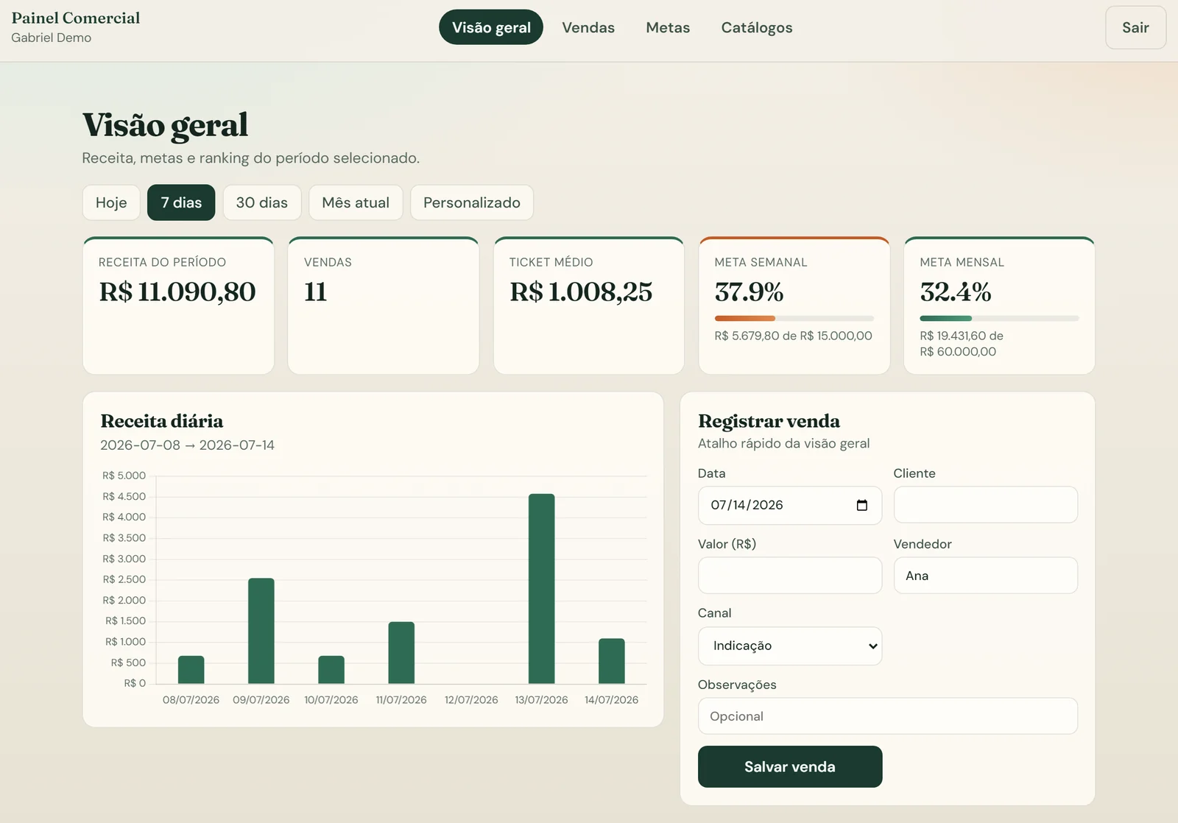Click the Data field showing 07/14/2026
The width and height of the screenshot is (1178, 823).
coord(789,505)
